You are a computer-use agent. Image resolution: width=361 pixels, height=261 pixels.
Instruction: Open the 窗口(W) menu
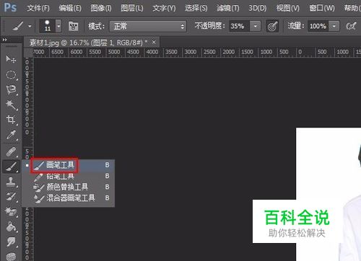(322, 8)
